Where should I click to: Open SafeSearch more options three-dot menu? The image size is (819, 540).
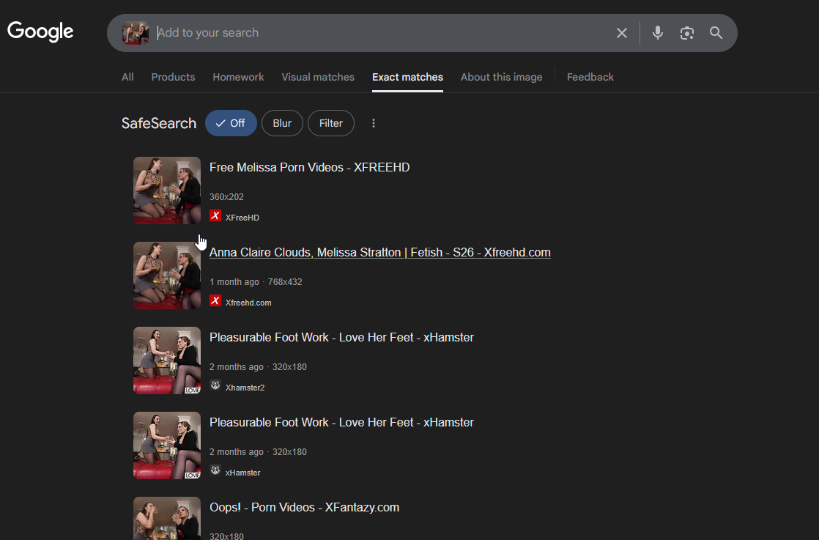pos(374,123)
